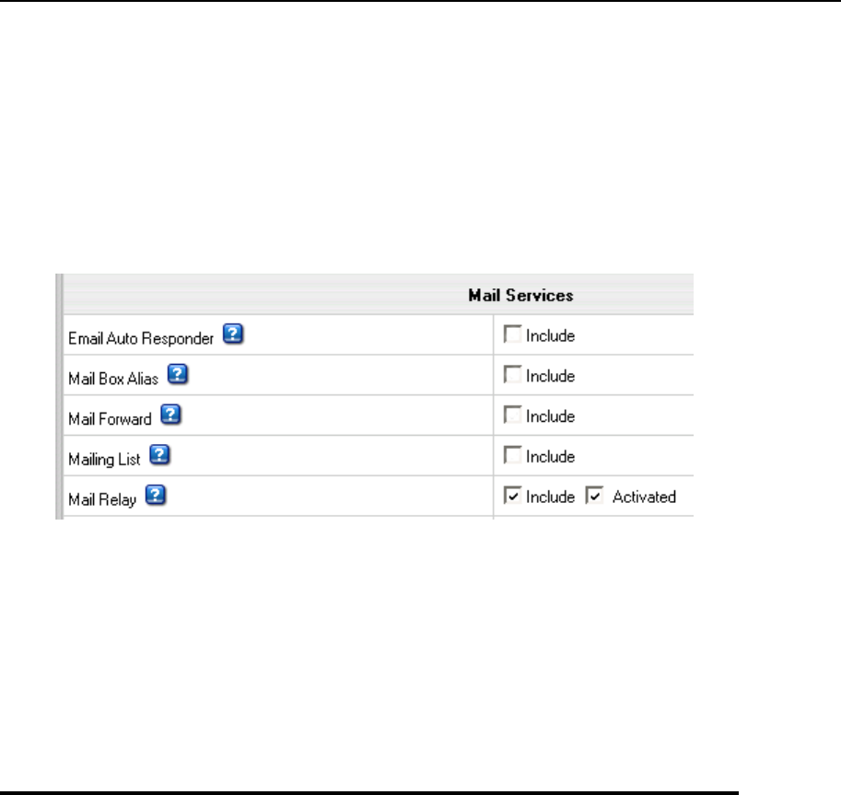Image resolution: width=841 pixels, height=795 pixels.
Task: Select the Mail Forward row label
Action: 111,417
